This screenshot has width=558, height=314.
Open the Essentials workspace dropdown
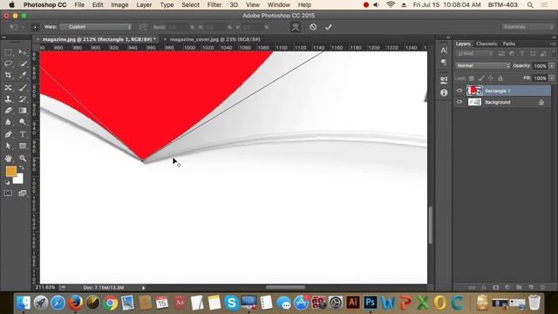(527, 27)
